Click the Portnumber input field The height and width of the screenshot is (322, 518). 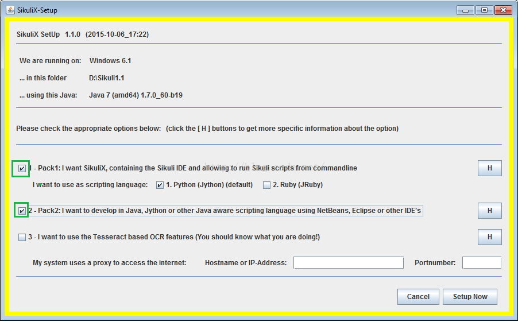point(482,262)
